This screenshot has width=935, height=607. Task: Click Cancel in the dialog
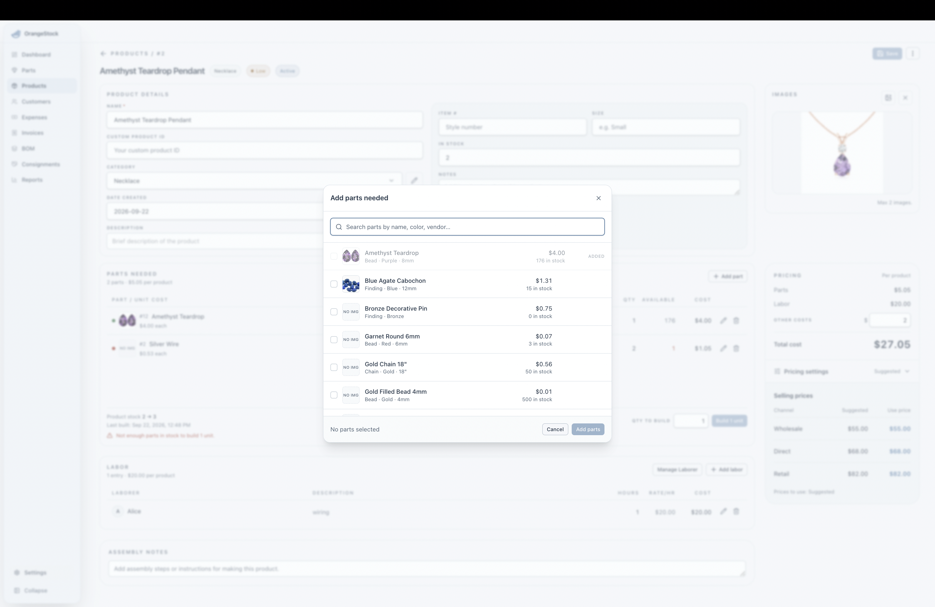(555, 429)
